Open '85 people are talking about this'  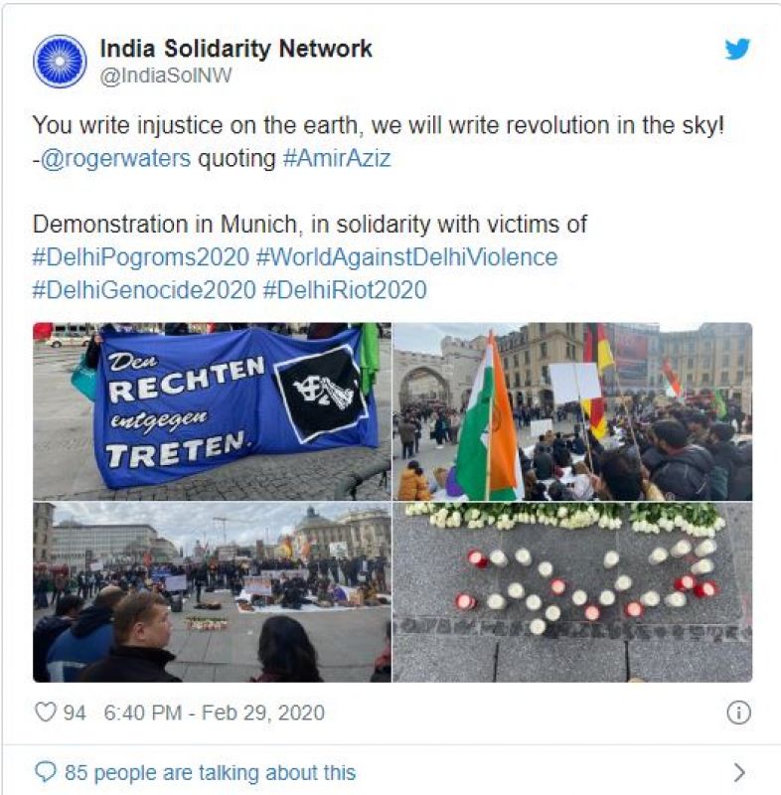(211, 773)
